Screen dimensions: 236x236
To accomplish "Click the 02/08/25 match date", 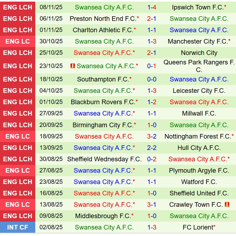I will tap(51, 227).
